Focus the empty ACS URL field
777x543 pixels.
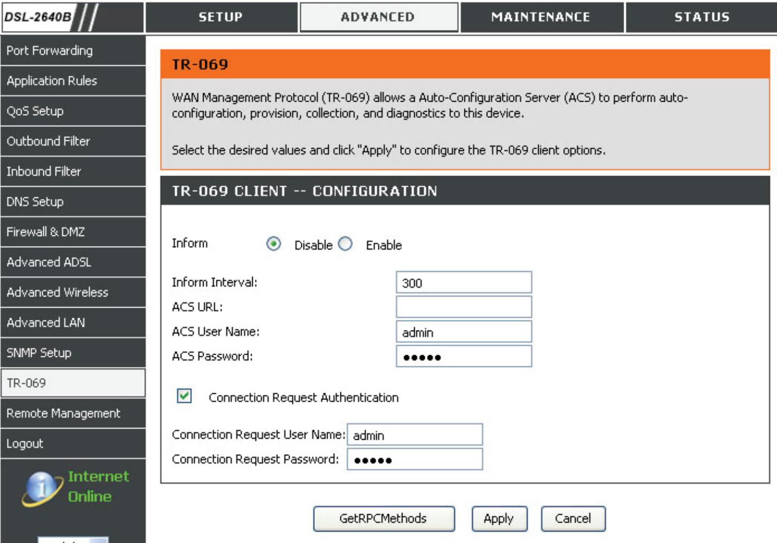(x=463, y=307)
